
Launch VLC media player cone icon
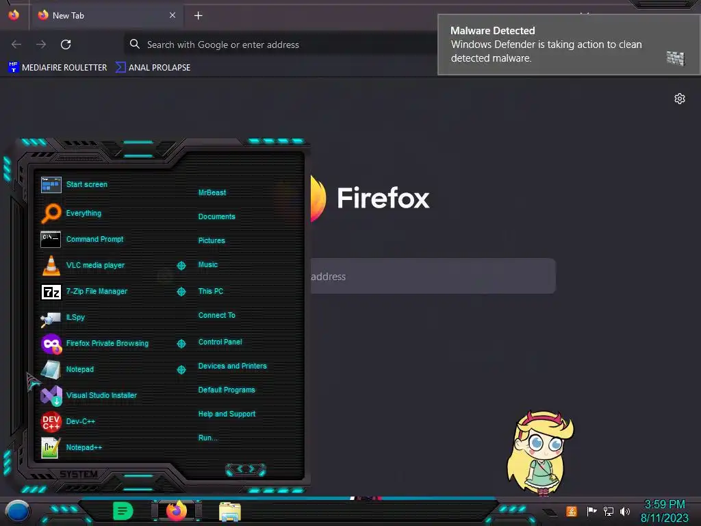(x=51, y=265)
